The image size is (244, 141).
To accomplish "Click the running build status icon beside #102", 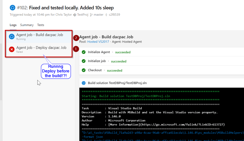I will (13, 8).
